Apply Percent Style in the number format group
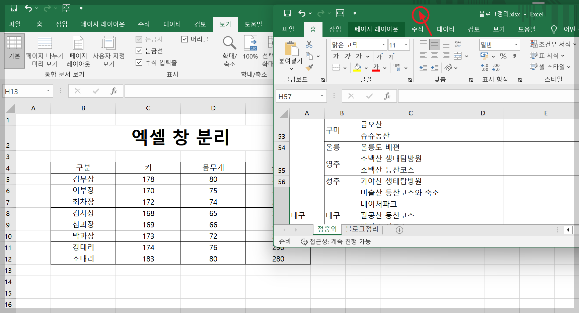579x313 pixels. pos(503,56)
